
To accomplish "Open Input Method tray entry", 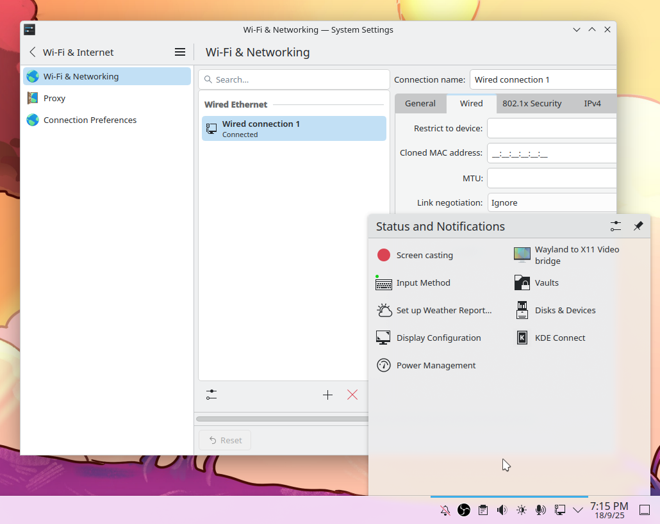I will 438,283.
